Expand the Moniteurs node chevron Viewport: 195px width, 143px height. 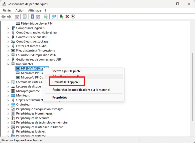pos(8,96)
